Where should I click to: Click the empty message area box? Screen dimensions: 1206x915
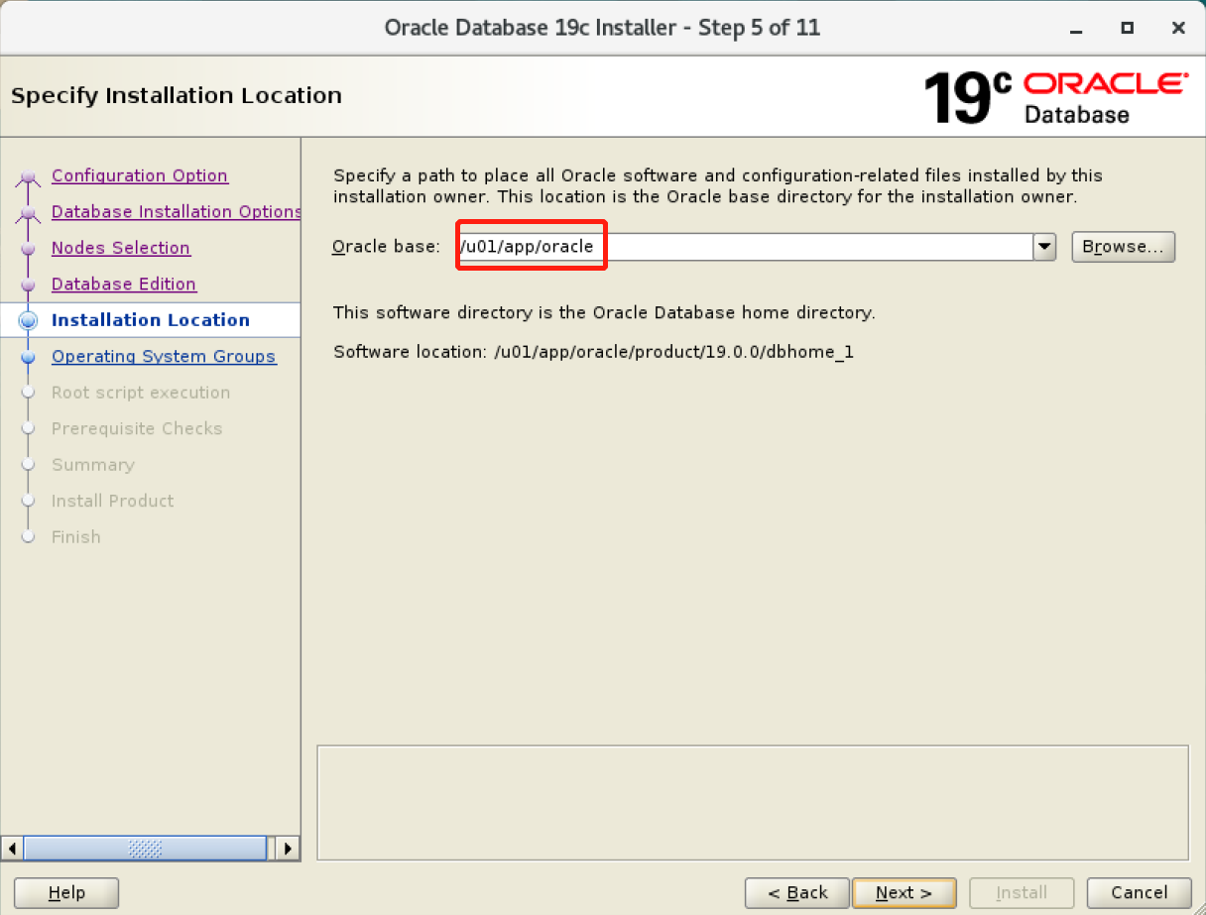pyautogui.click(x=752, y=802)
